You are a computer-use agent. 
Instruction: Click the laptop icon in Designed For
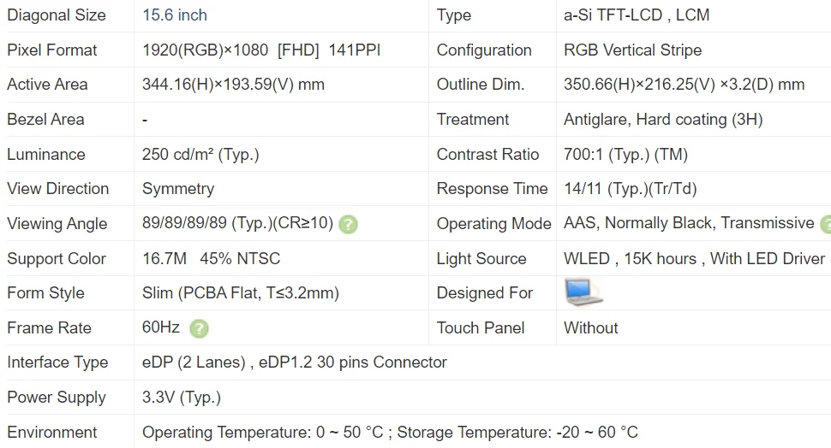click(583, 292)
